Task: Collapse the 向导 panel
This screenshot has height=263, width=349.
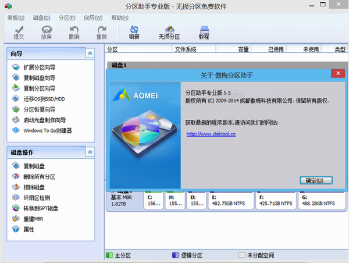Action: click(90, 53)
